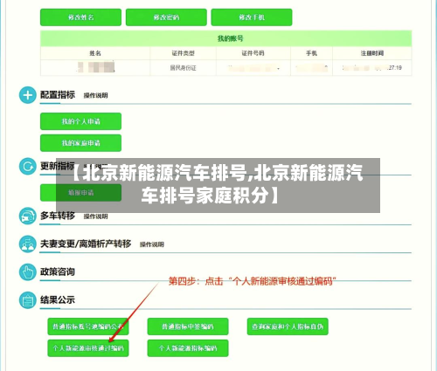
Task: Click the 修改姓名 button
Action: (80, 17)
